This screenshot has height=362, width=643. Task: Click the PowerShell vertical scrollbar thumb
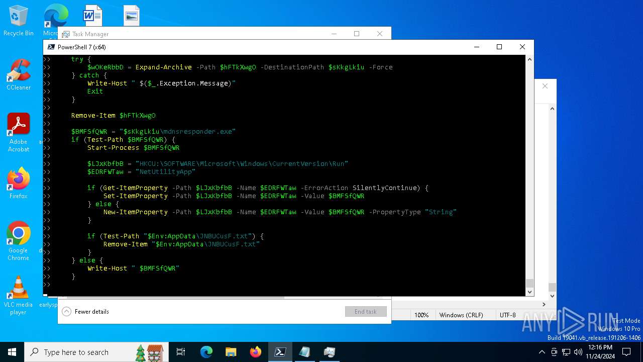click(529, 283)
